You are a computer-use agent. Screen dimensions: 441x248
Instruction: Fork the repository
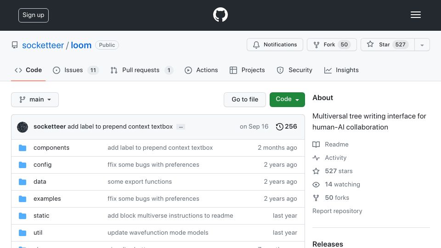(332, 45)
